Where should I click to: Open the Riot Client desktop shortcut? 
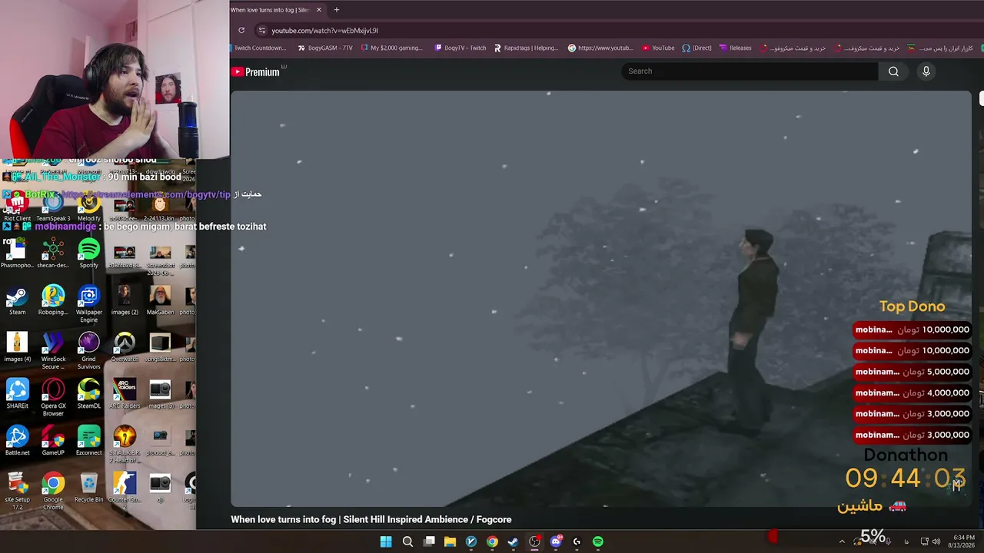pos(17,207)
